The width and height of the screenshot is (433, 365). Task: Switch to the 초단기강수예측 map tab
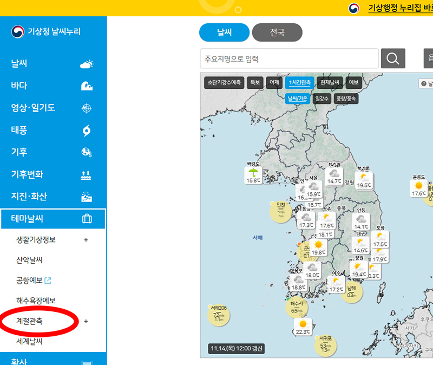click(224, 83)
